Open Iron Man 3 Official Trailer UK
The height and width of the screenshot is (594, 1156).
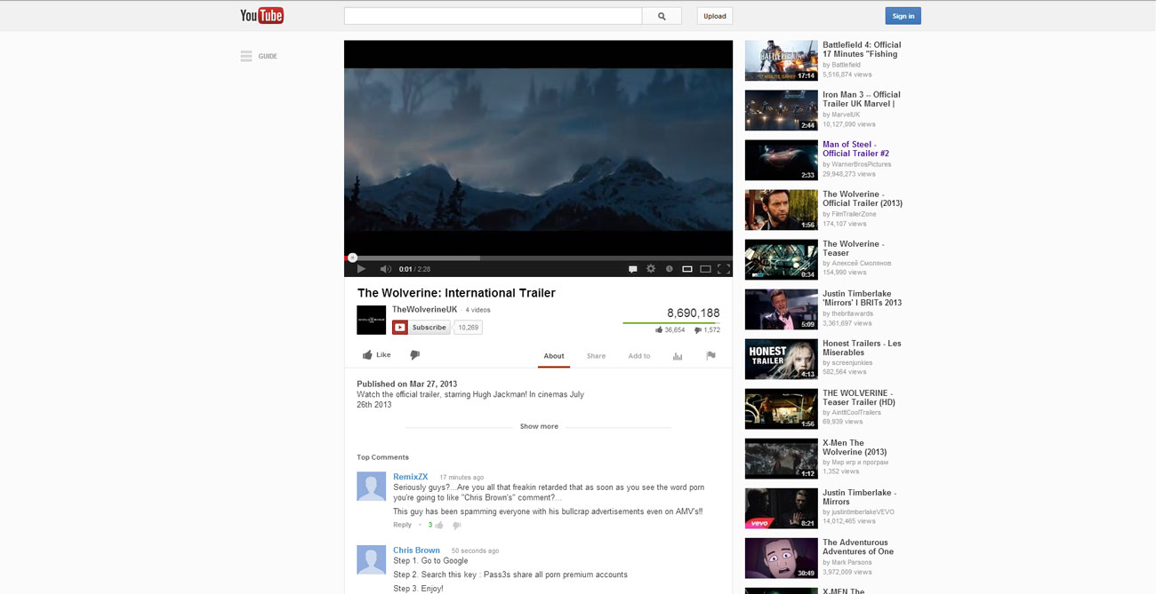tap(861, 99)
